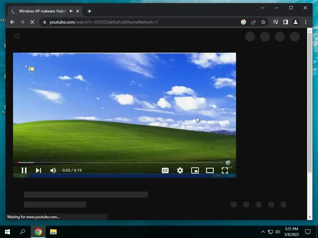The image size is (318, 238).
Task: Mute the tab via speaker icon
Action: pyautogui.click(x=71, y=11)
